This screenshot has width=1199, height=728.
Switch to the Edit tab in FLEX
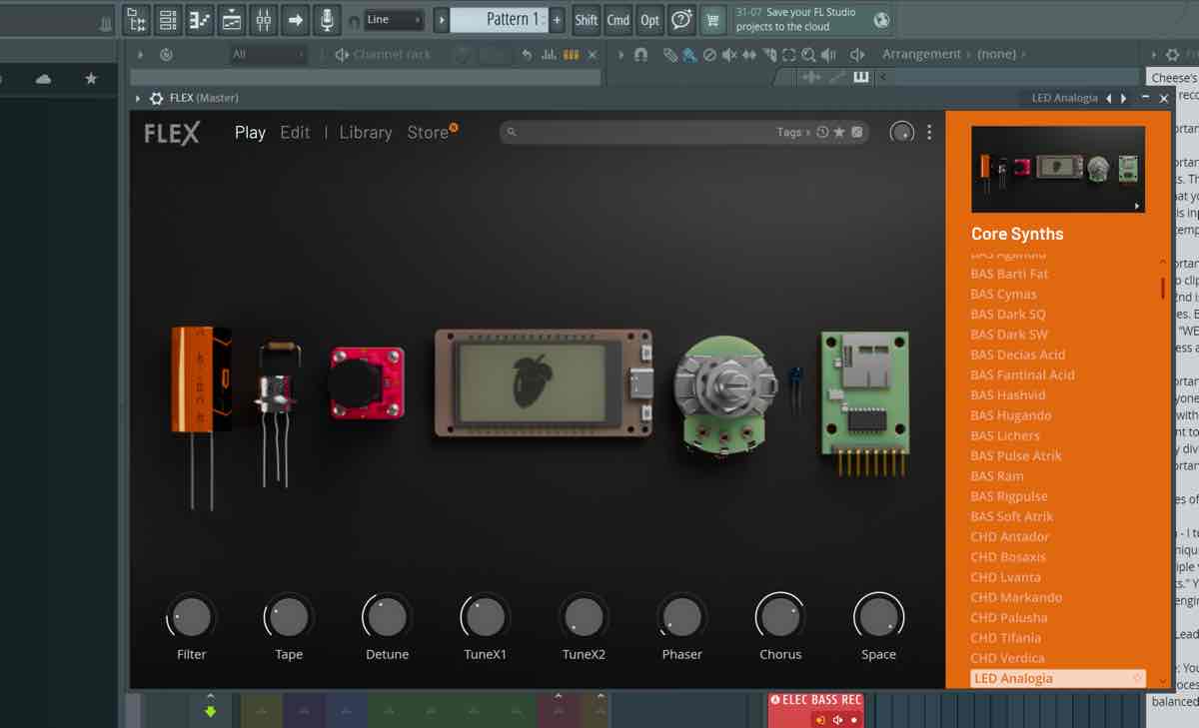[x=295, y=132]
